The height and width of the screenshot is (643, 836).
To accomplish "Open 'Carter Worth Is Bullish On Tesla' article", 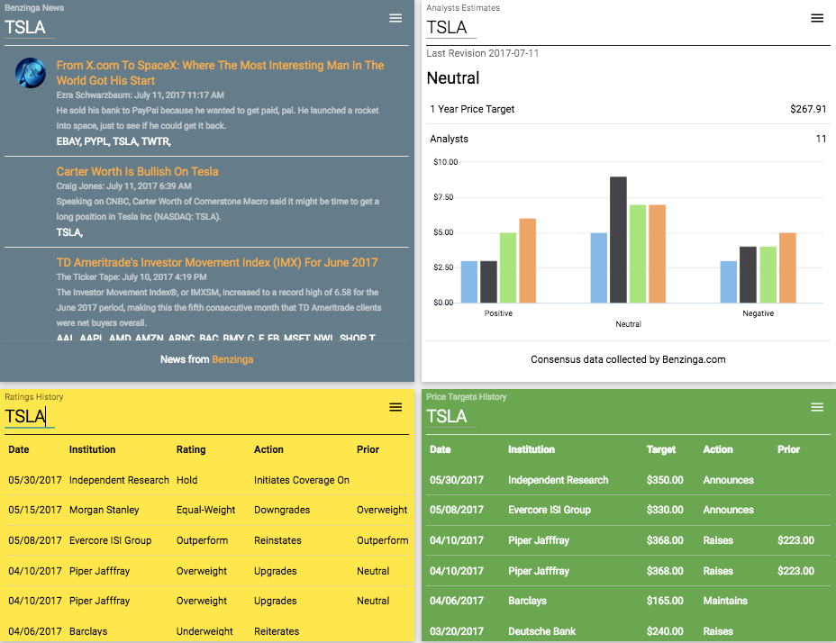I will coord(138,171).
